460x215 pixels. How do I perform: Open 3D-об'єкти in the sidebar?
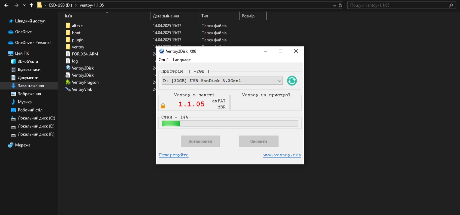(x=28, y=61)
